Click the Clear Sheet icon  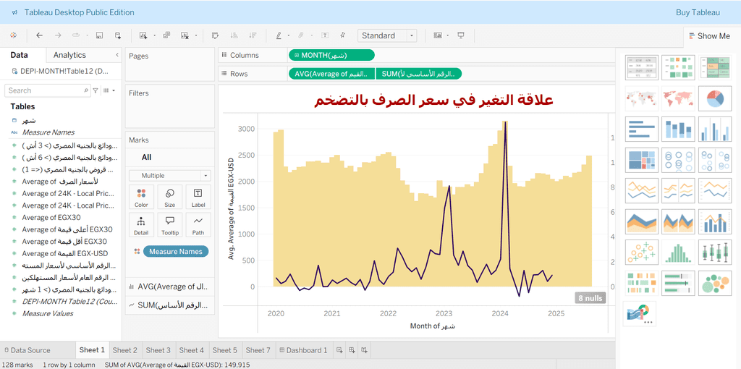click(x=185, y=35)
